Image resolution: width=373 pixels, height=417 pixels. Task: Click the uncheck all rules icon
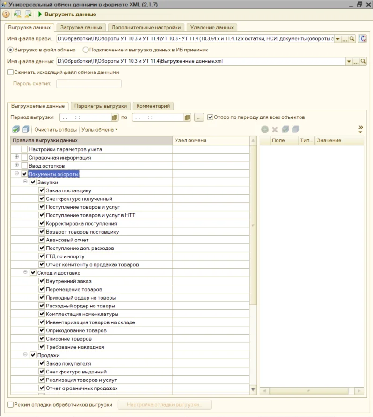(x=26, y=130)
